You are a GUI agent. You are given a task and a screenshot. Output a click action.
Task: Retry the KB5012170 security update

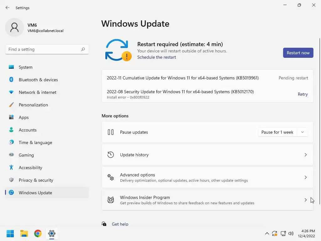(303, 94)
